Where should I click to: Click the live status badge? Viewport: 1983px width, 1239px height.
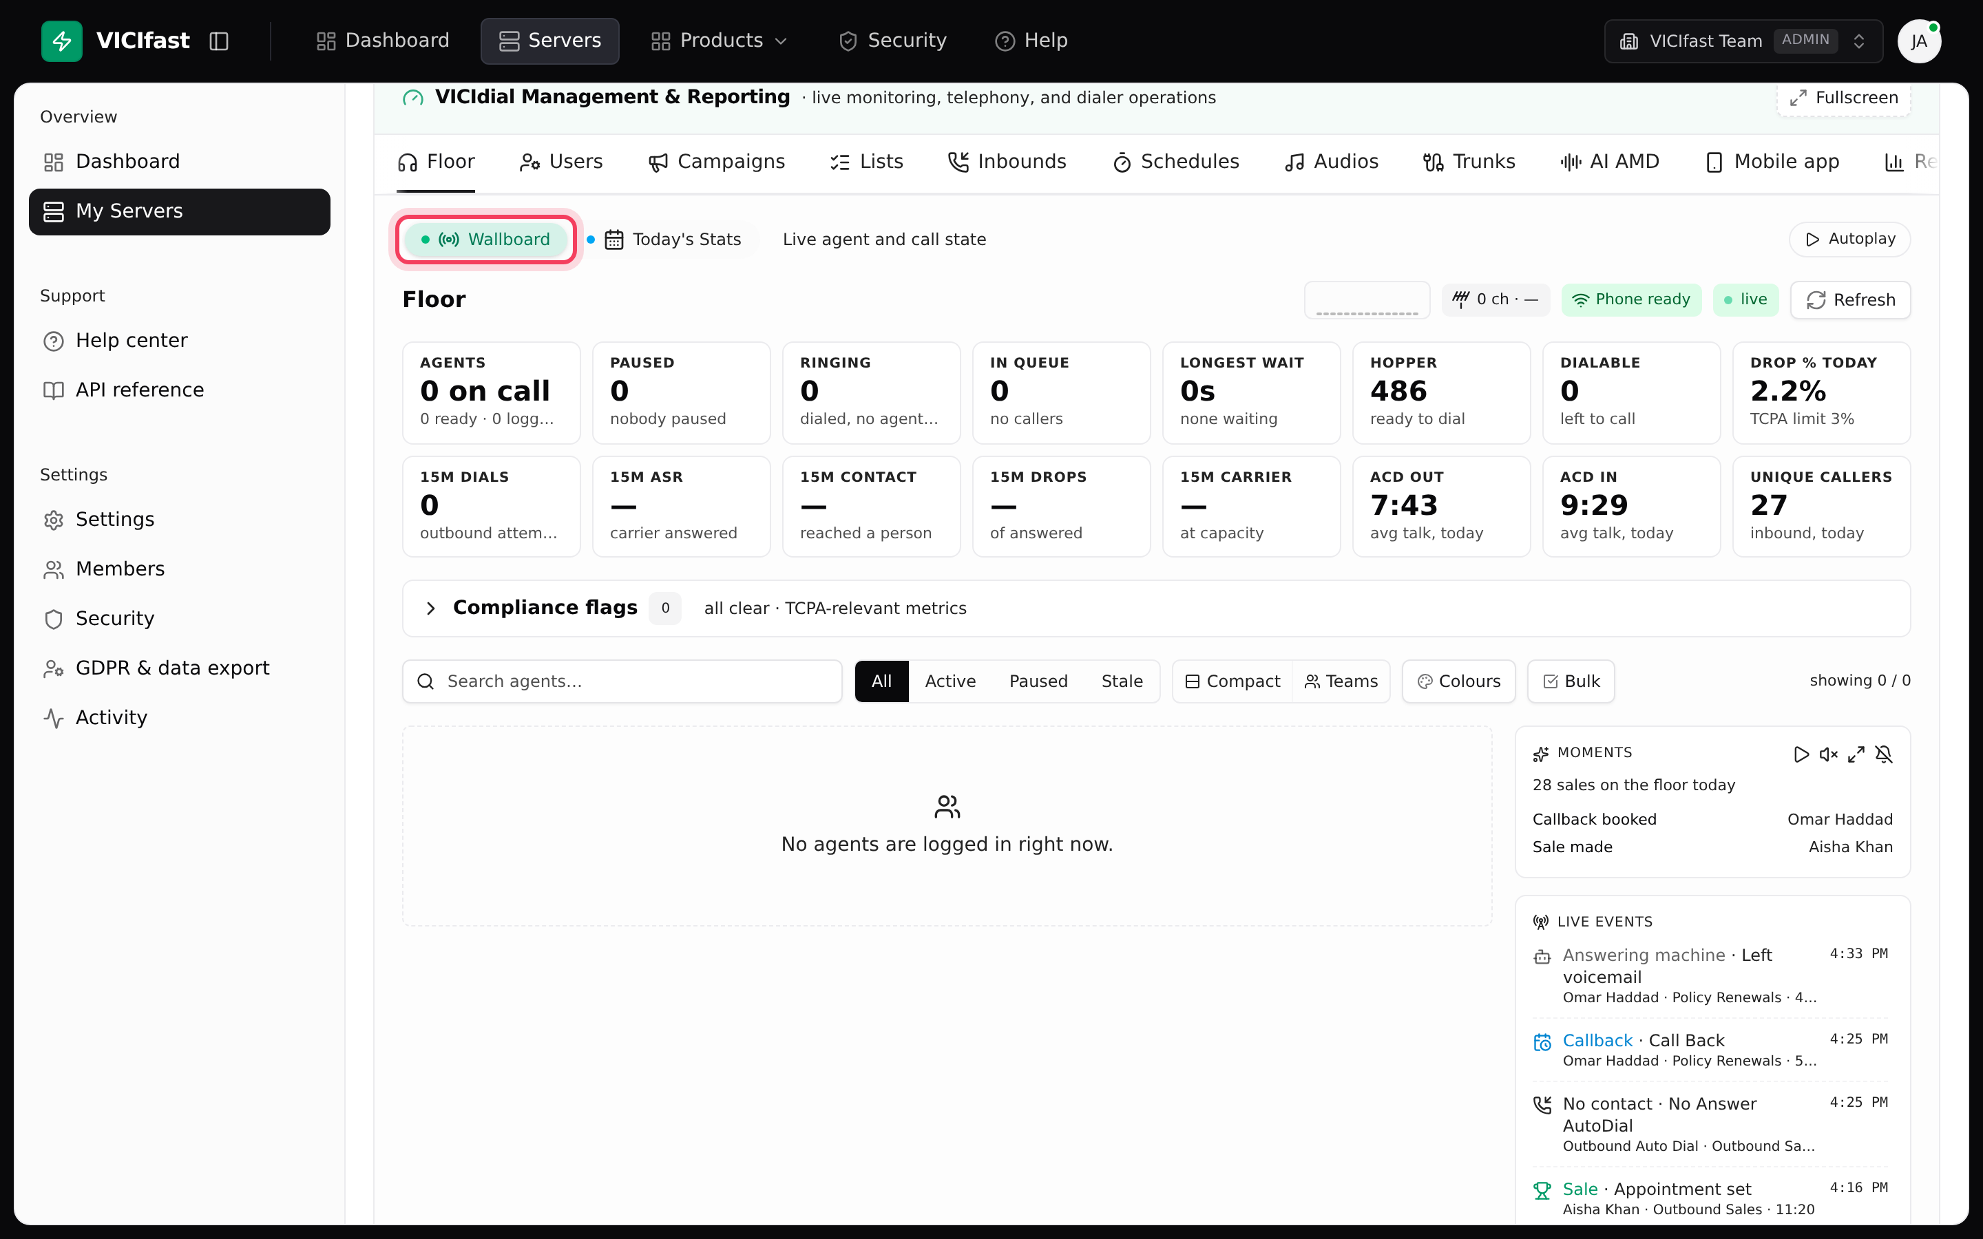click(1745, 300)
